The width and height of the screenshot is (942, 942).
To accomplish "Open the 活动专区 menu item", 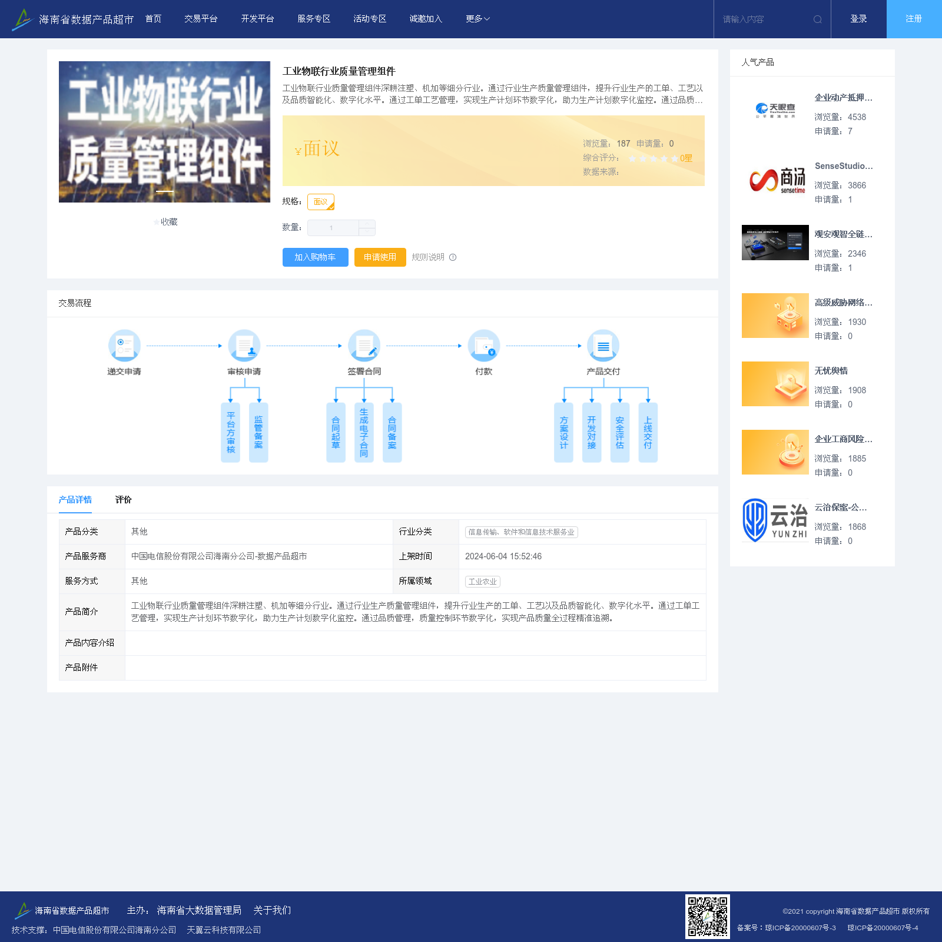I will [x=370, y=19].
